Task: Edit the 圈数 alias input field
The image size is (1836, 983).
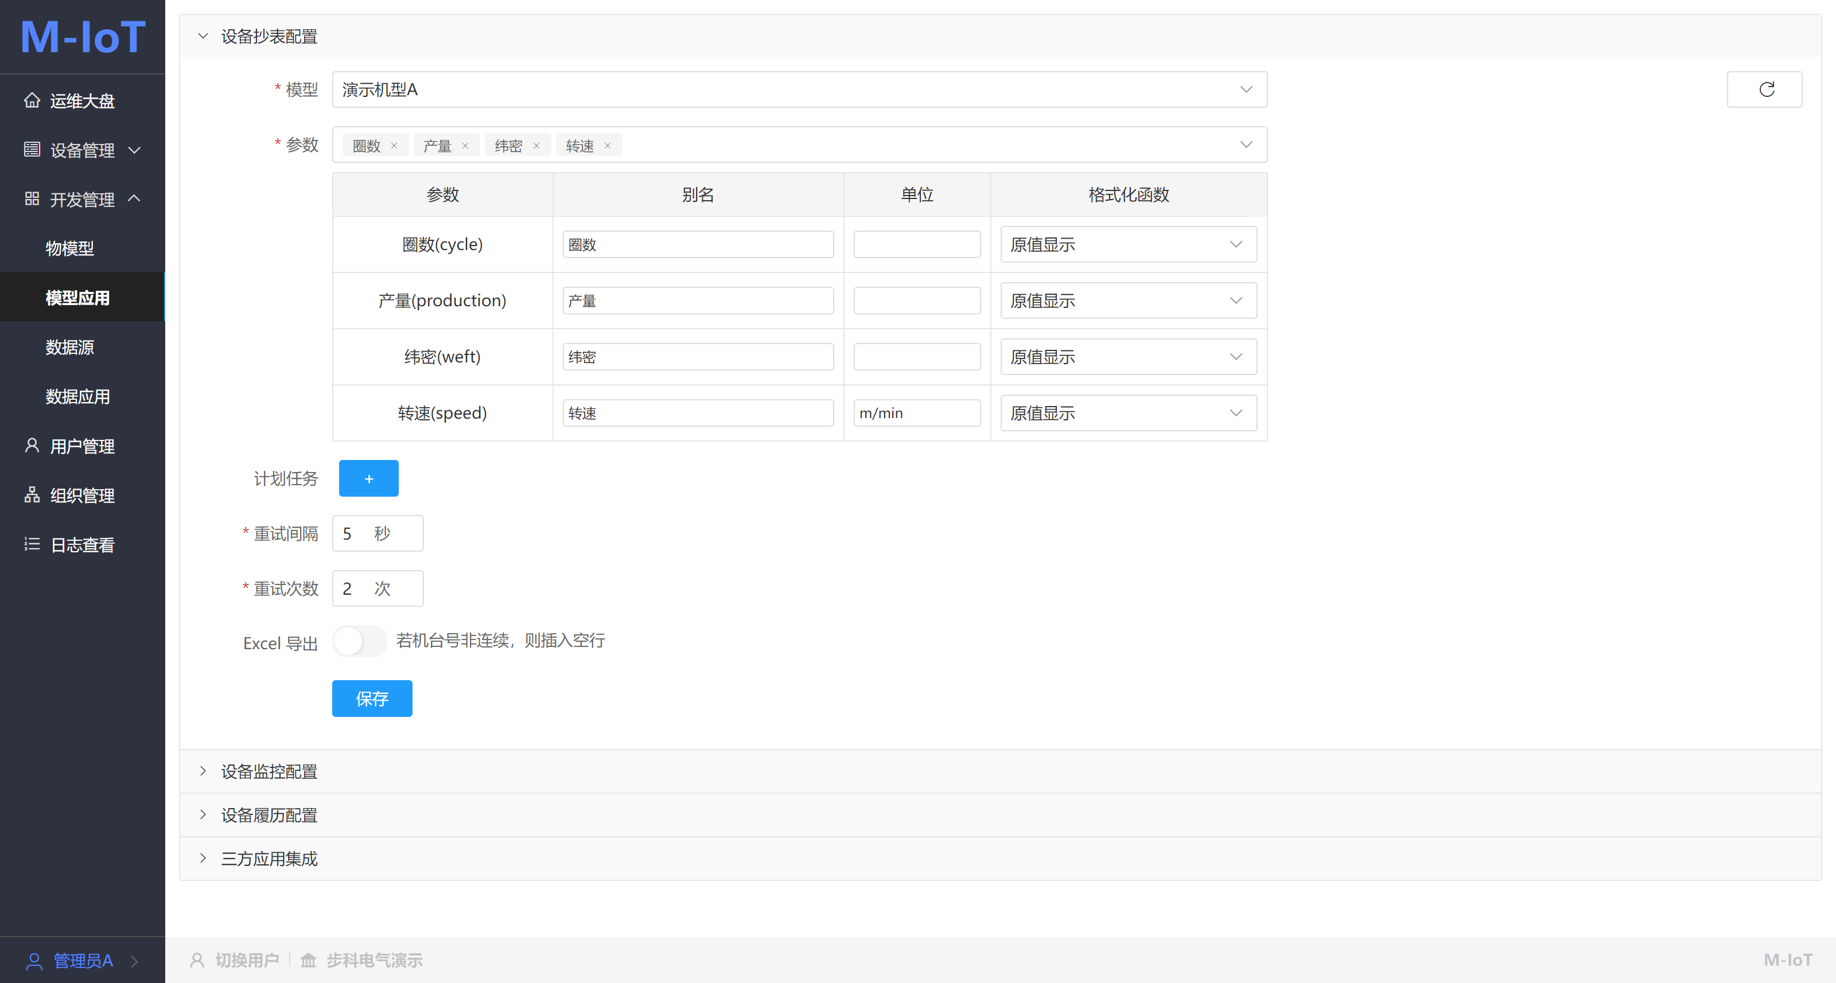Action: coord(698,244)
